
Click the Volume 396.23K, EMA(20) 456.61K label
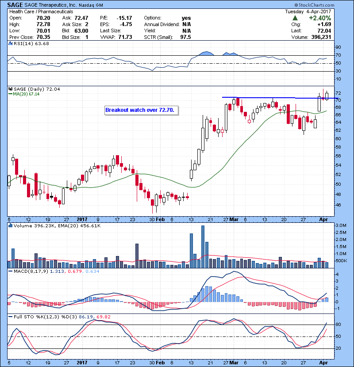point(57,226)
